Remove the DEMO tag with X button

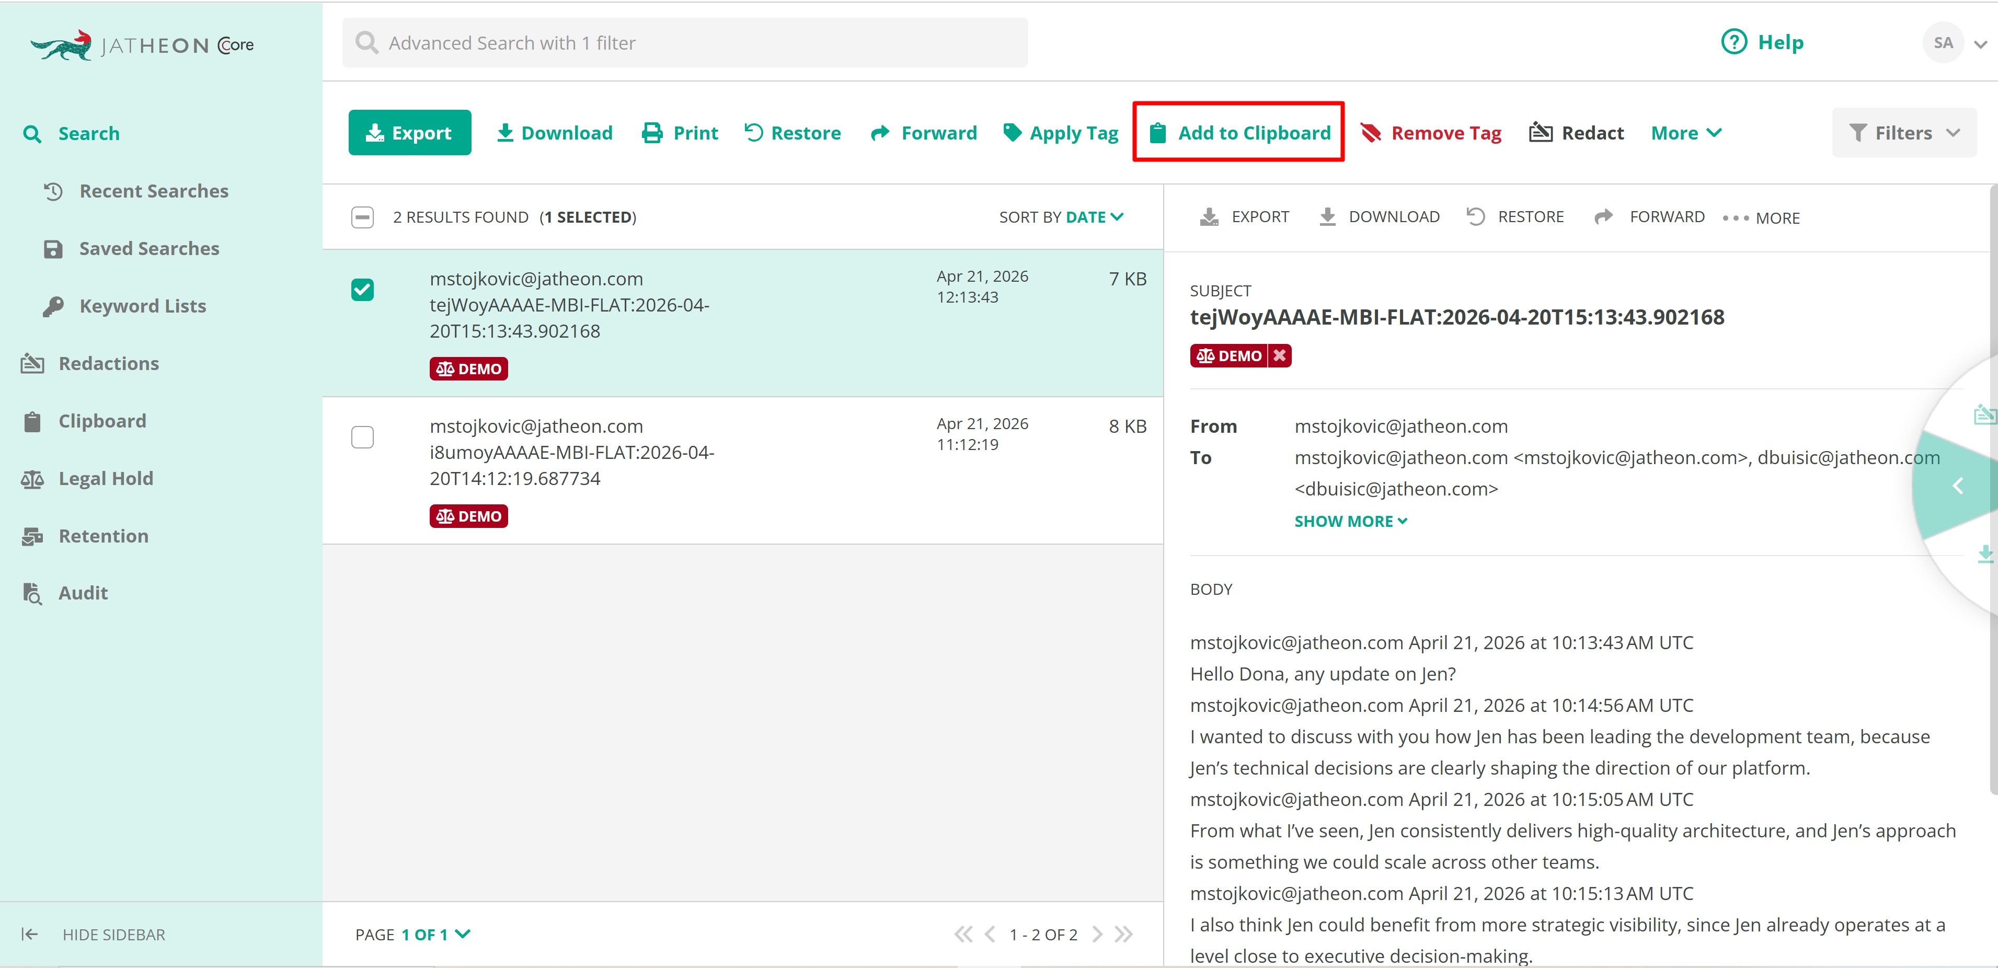pos(1280,355)
